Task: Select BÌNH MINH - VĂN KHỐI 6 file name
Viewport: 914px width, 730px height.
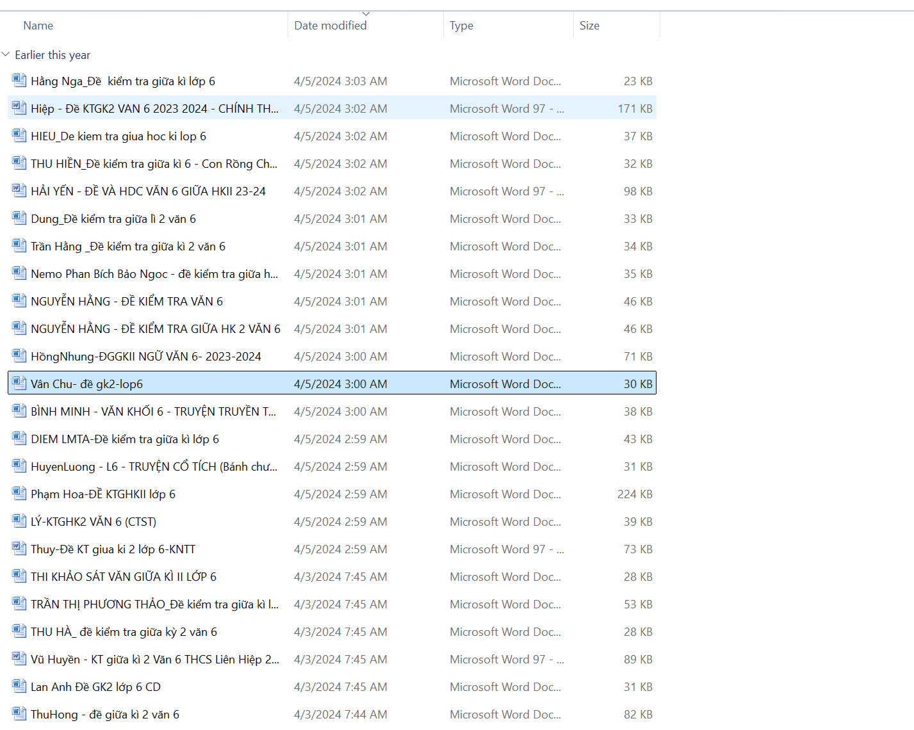Action: [x=154, y=412]
